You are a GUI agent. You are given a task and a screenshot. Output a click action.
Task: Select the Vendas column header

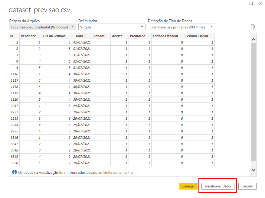coord(101,36)
